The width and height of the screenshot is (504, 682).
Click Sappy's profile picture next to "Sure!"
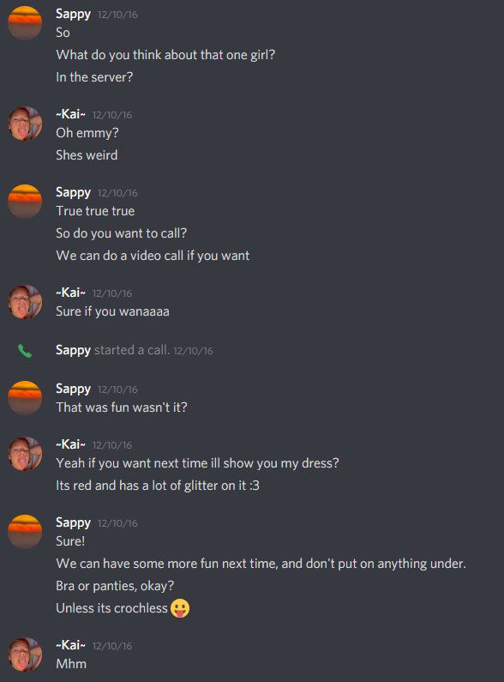point(25,532)
